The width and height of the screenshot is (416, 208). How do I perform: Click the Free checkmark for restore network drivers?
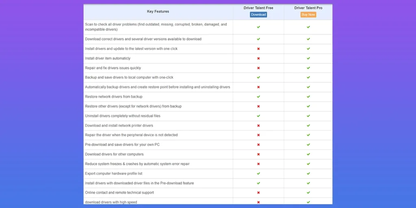258,97
